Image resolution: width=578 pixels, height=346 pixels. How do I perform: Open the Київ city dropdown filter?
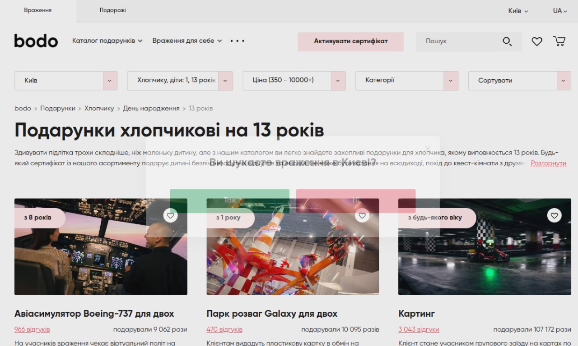(x=66, y=81)
